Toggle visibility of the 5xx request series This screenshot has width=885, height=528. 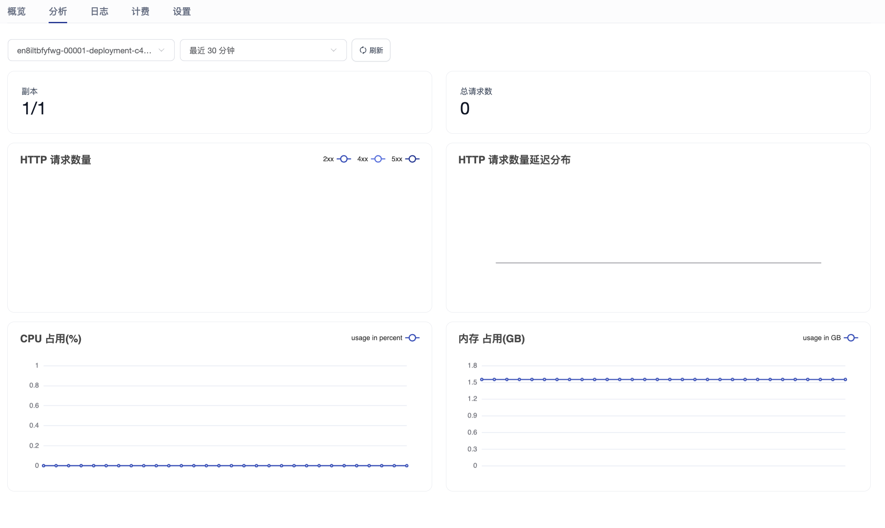pyautogui.click(x=412, y=159)
